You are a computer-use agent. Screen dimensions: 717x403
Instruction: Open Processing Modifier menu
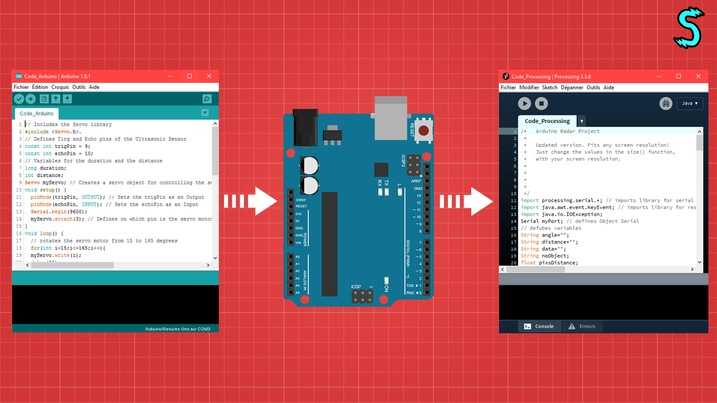click(x=529, y=87)
